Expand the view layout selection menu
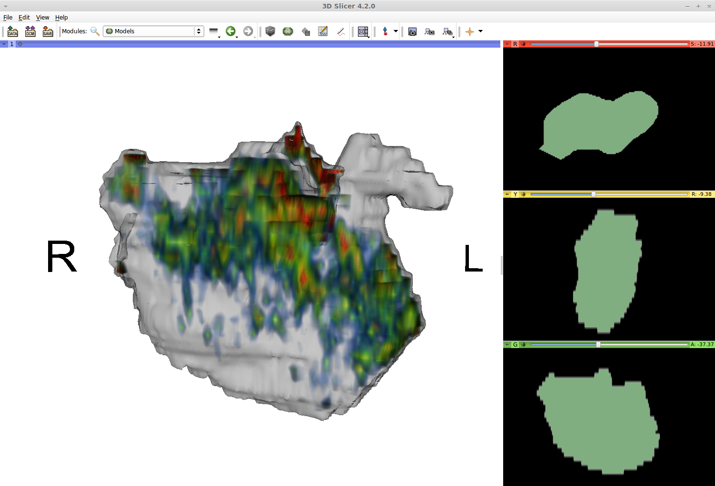 (363, 31)
